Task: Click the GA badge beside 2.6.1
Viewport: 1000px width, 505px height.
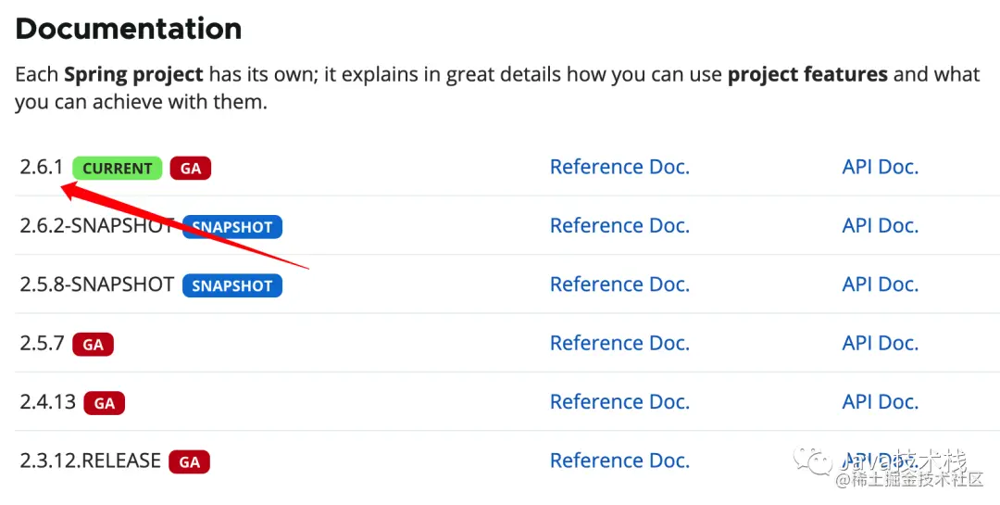Action: point(191,169)
